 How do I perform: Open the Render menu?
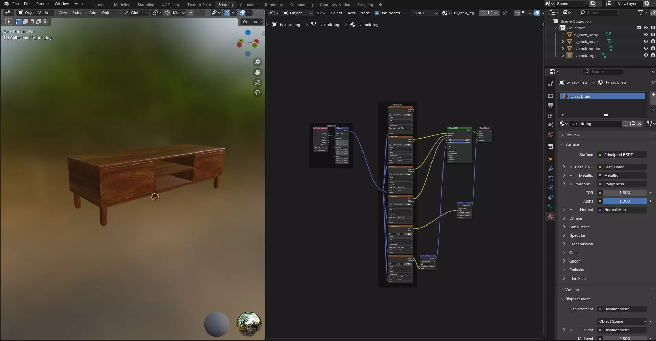click(x=43, y=4)
